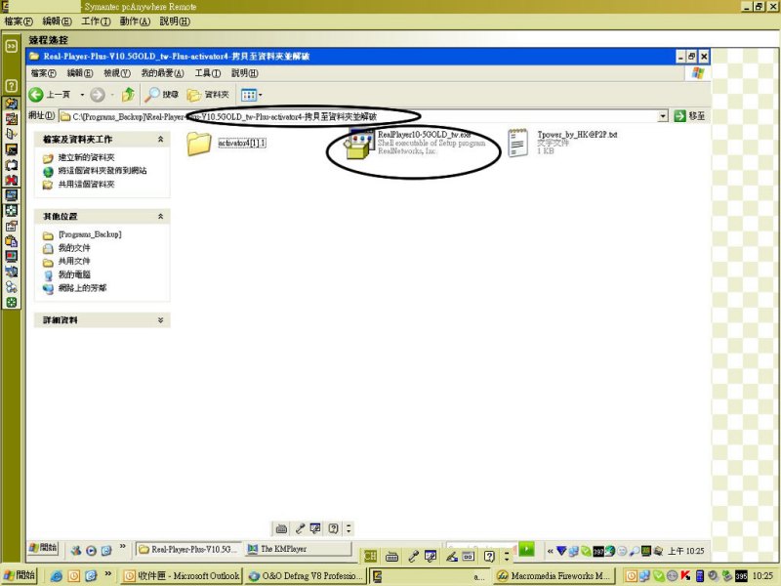Expand the address bar dropdown arrow
This screenshot has width=781, height=586.
pyautogui.click(x=663, y=116)
